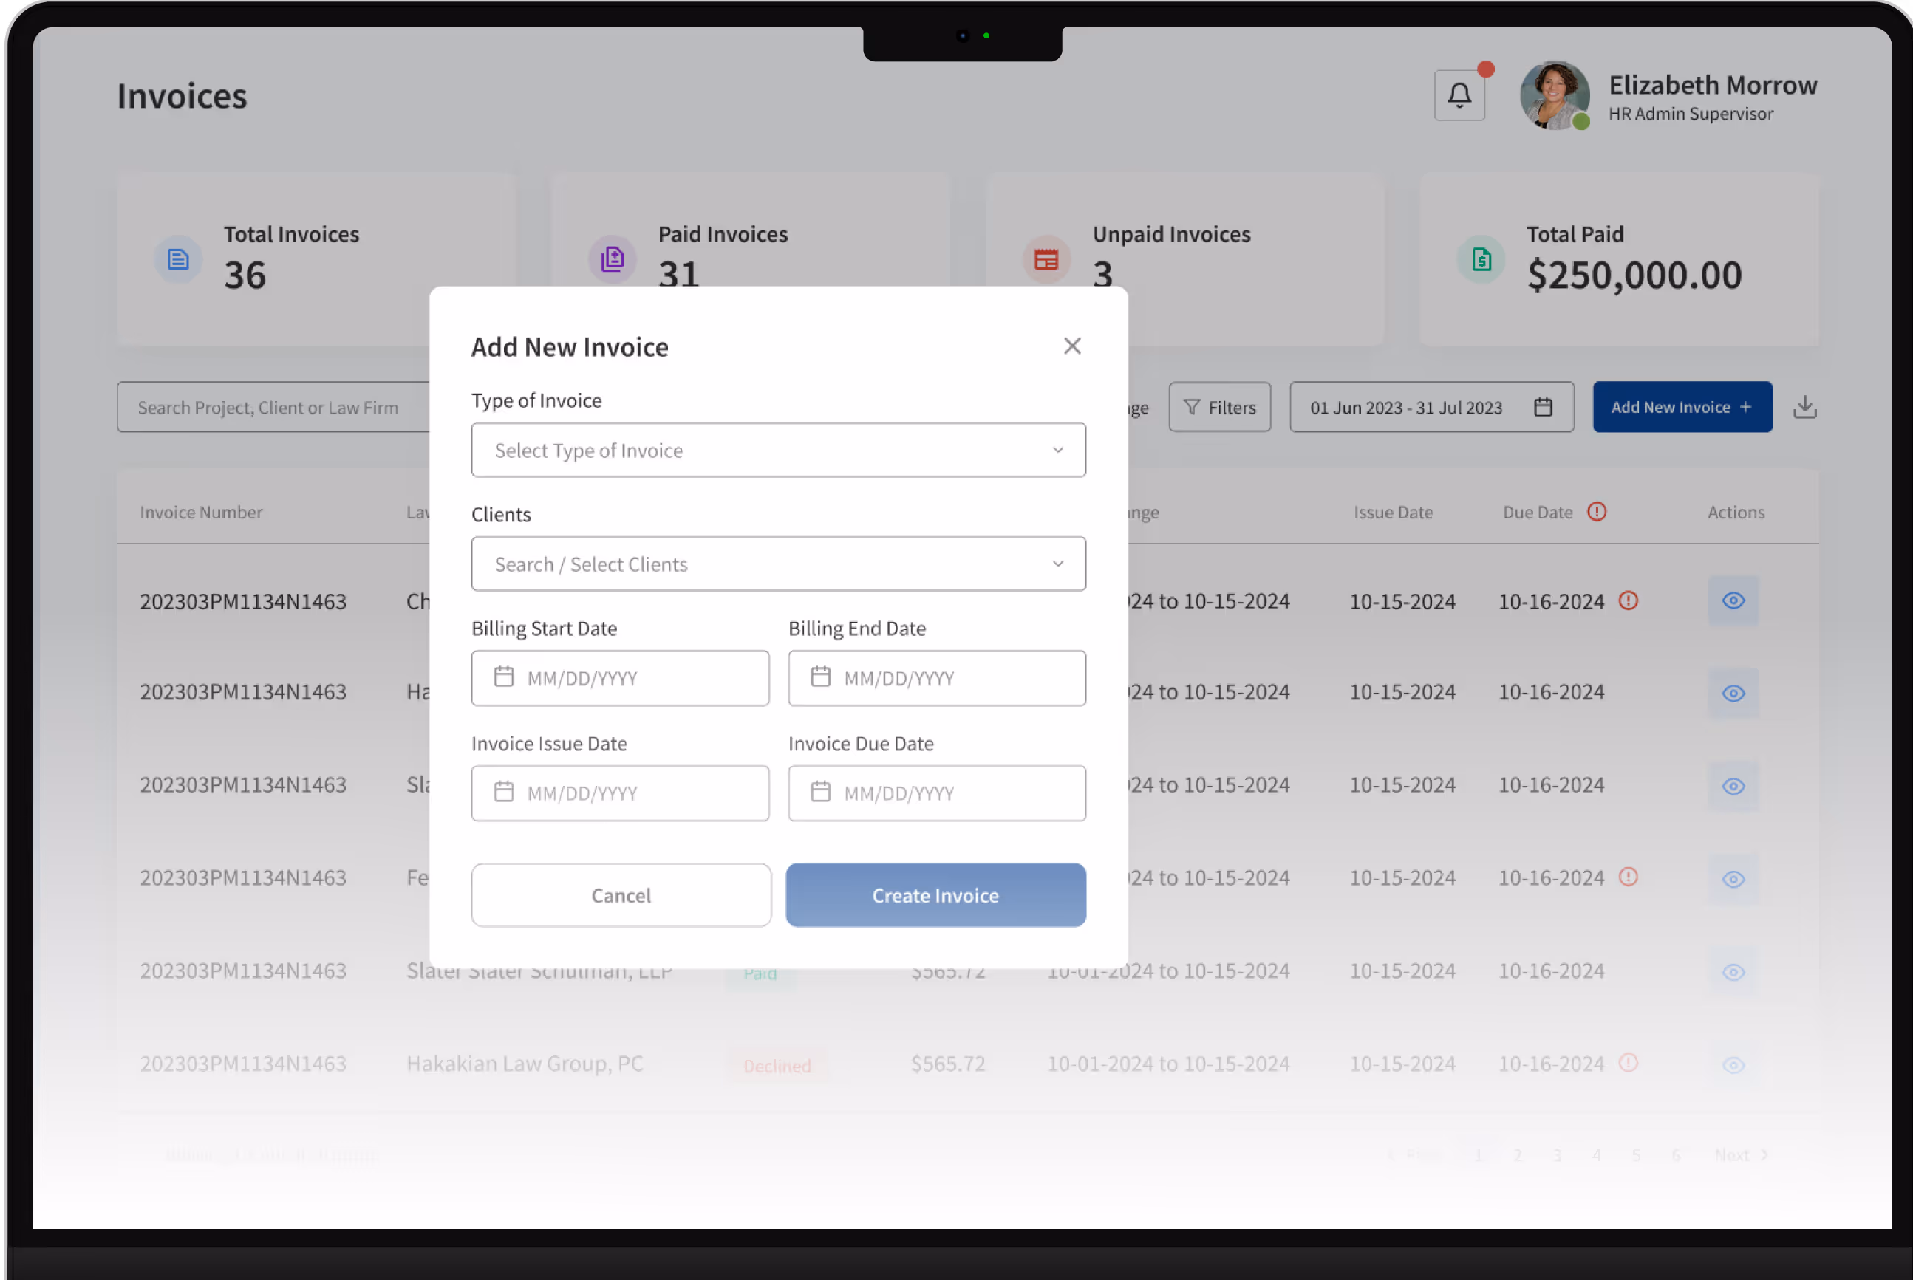Open eye icon for Hakakian Law Group invoice
This screenshot has width=1913, height=1280.
[x=1733, y=1064]
